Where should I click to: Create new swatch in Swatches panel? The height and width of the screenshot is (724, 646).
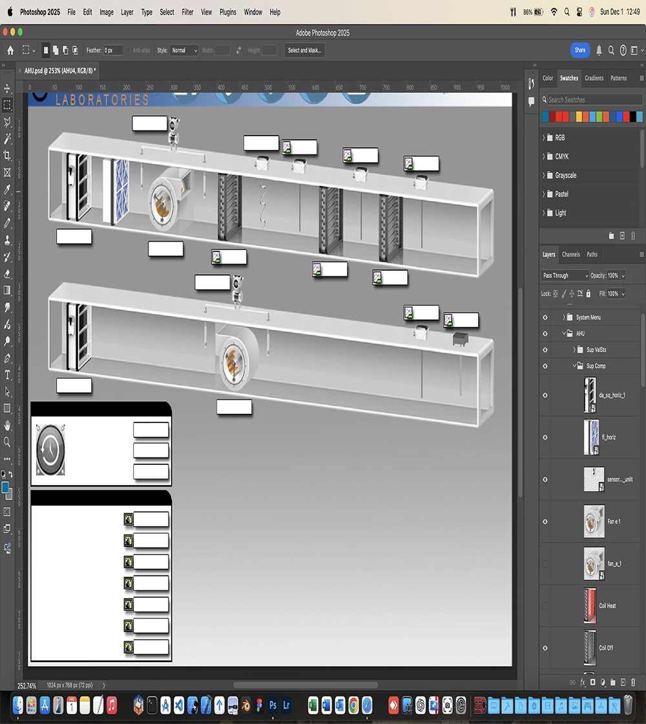(622, 236)
